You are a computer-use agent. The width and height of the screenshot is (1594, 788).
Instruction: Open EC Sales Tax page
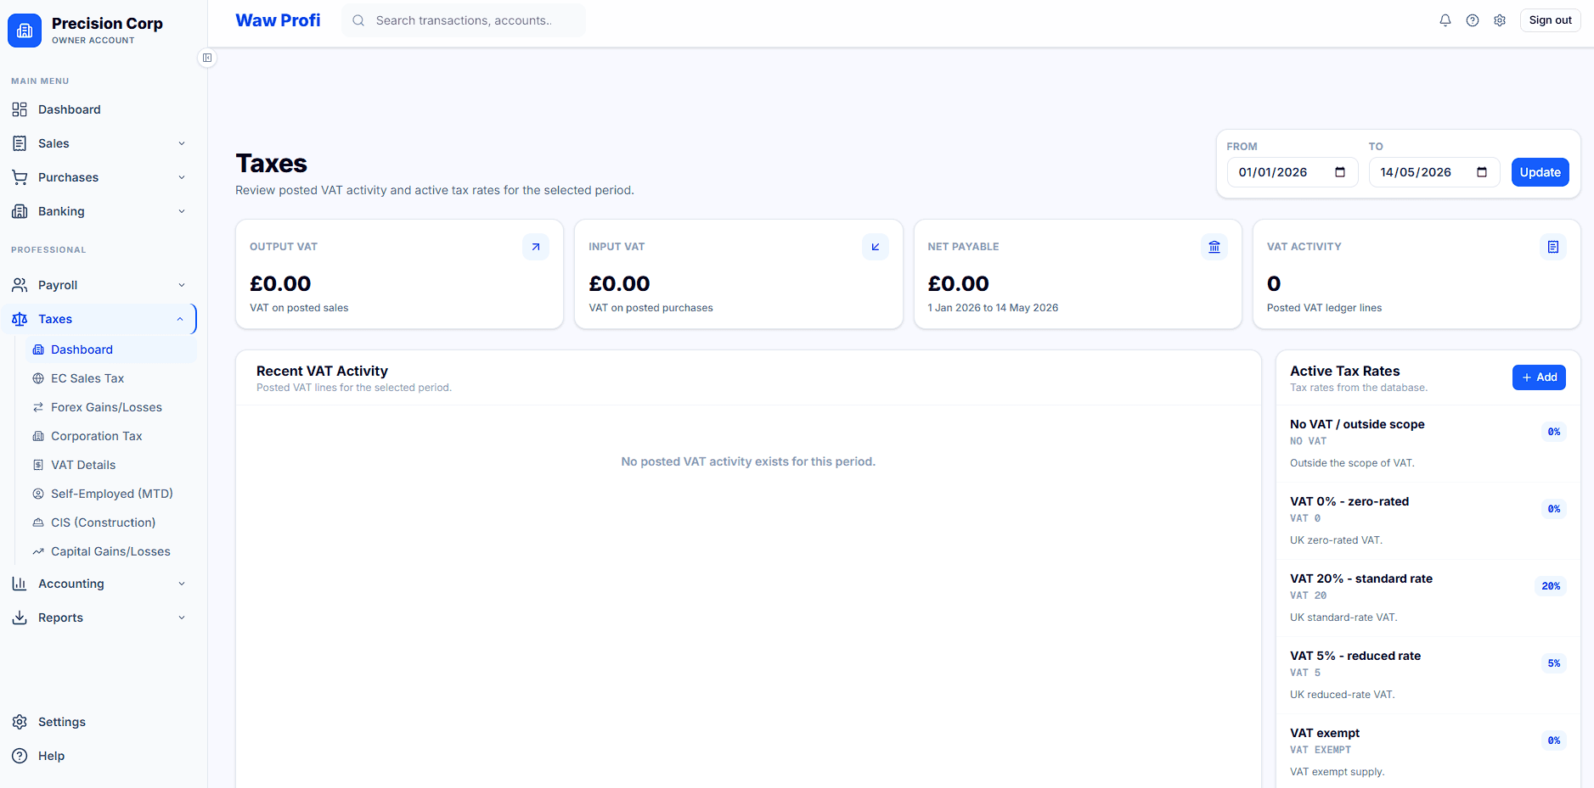(x=110, y=378)
